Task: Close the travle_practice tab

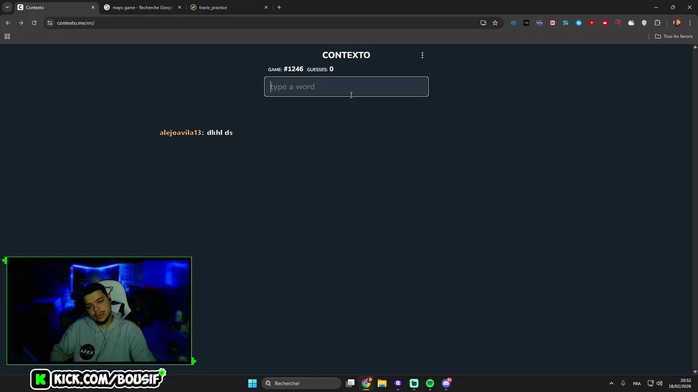Action: click(266, 8)
